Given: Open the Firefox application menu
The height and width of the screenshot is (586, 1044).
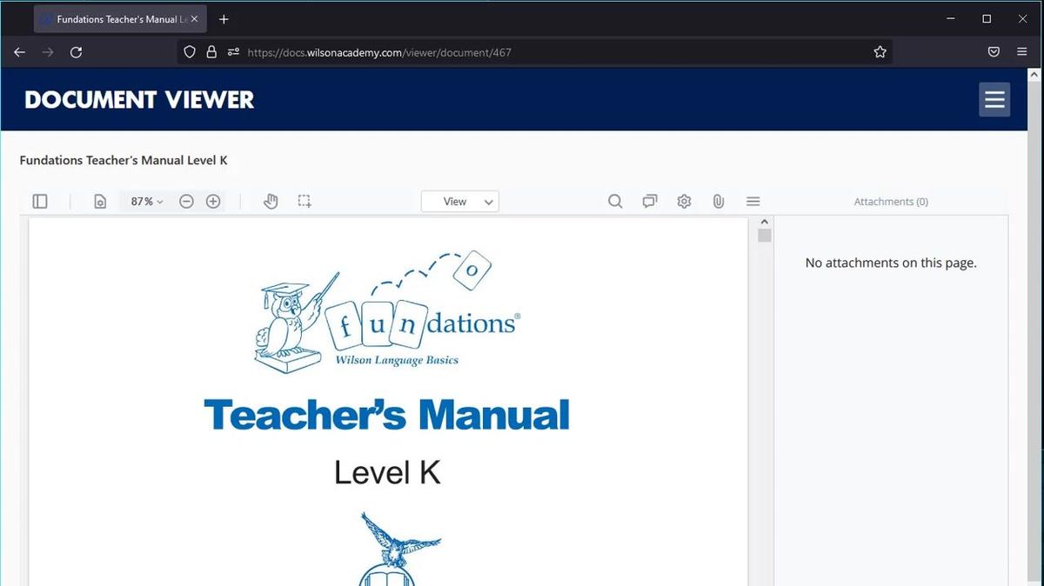Looking at the screenshot, I should (x=1022, y=52).
